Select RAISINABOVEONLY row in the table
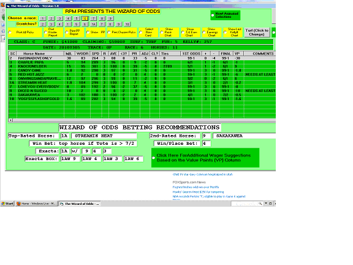 tap(142, 58)
